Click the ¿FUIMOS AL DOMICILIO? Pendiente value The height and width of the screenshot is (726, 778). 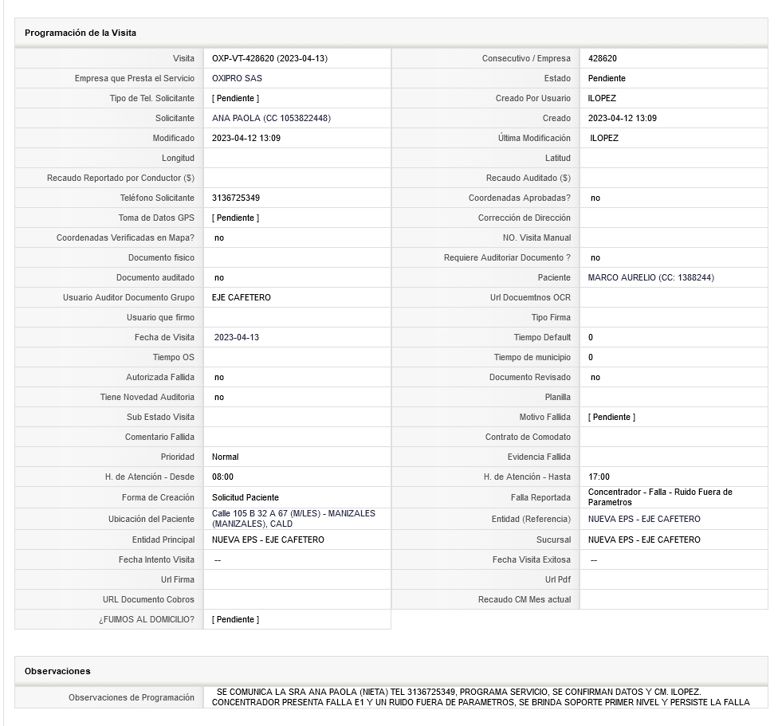pos(235,620)
